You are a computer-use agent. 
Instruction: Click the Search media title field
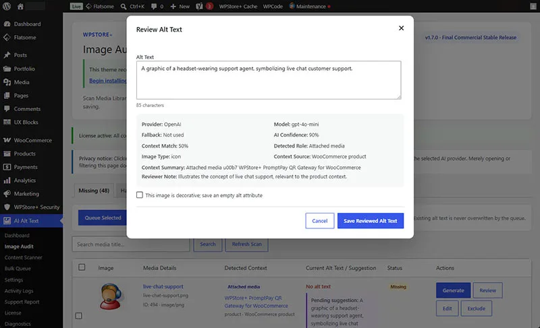click(x=131, y=244)
